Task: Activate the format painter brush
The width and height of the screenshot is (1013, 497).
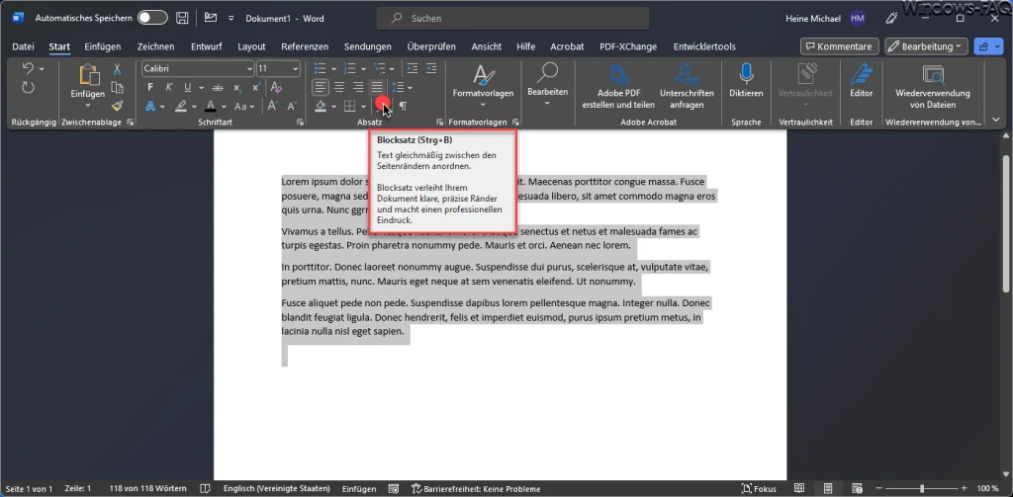Action: (x=117, y=106)
